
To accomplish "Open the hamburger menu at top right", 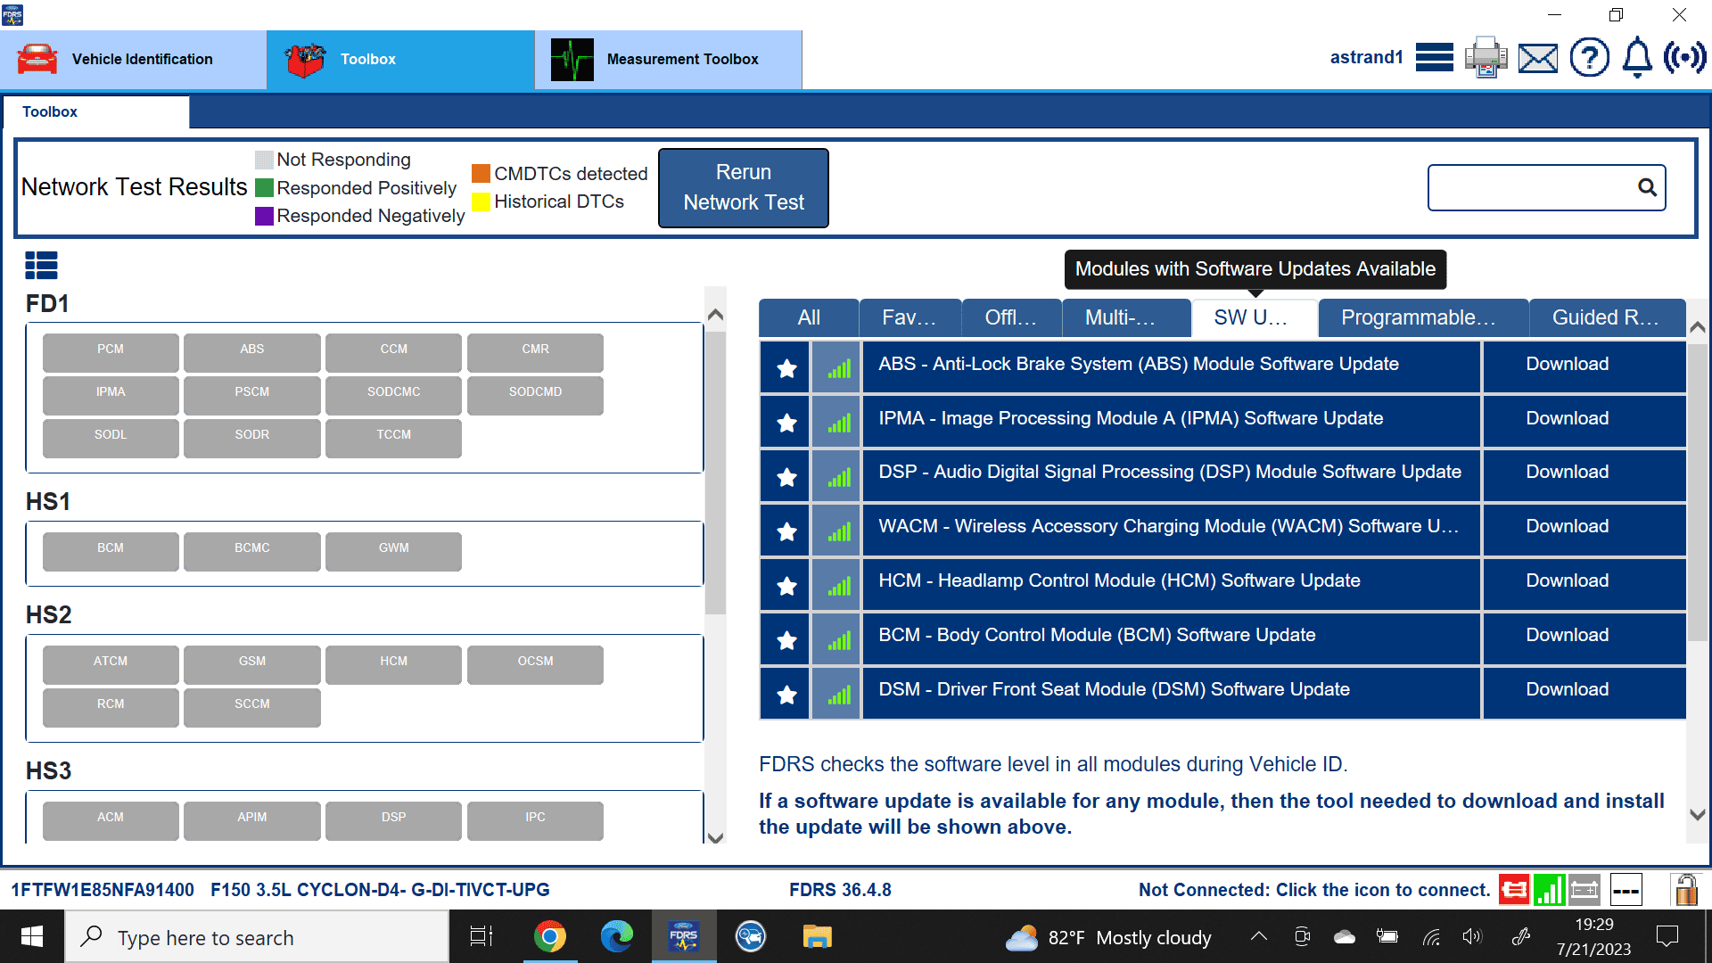I will click(x=1434, y=57).
